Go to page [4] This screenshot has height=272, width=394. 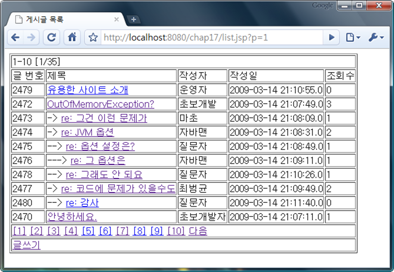[x=71, y=231]
